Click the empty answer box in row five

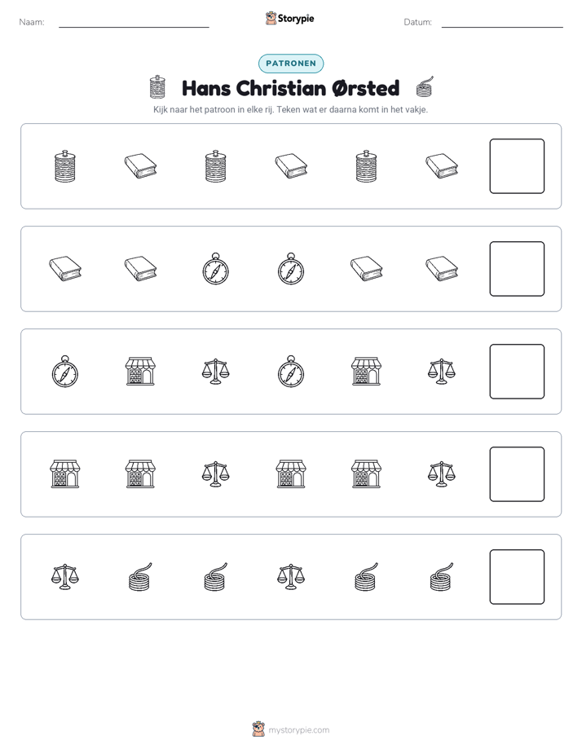coord(517,577)
